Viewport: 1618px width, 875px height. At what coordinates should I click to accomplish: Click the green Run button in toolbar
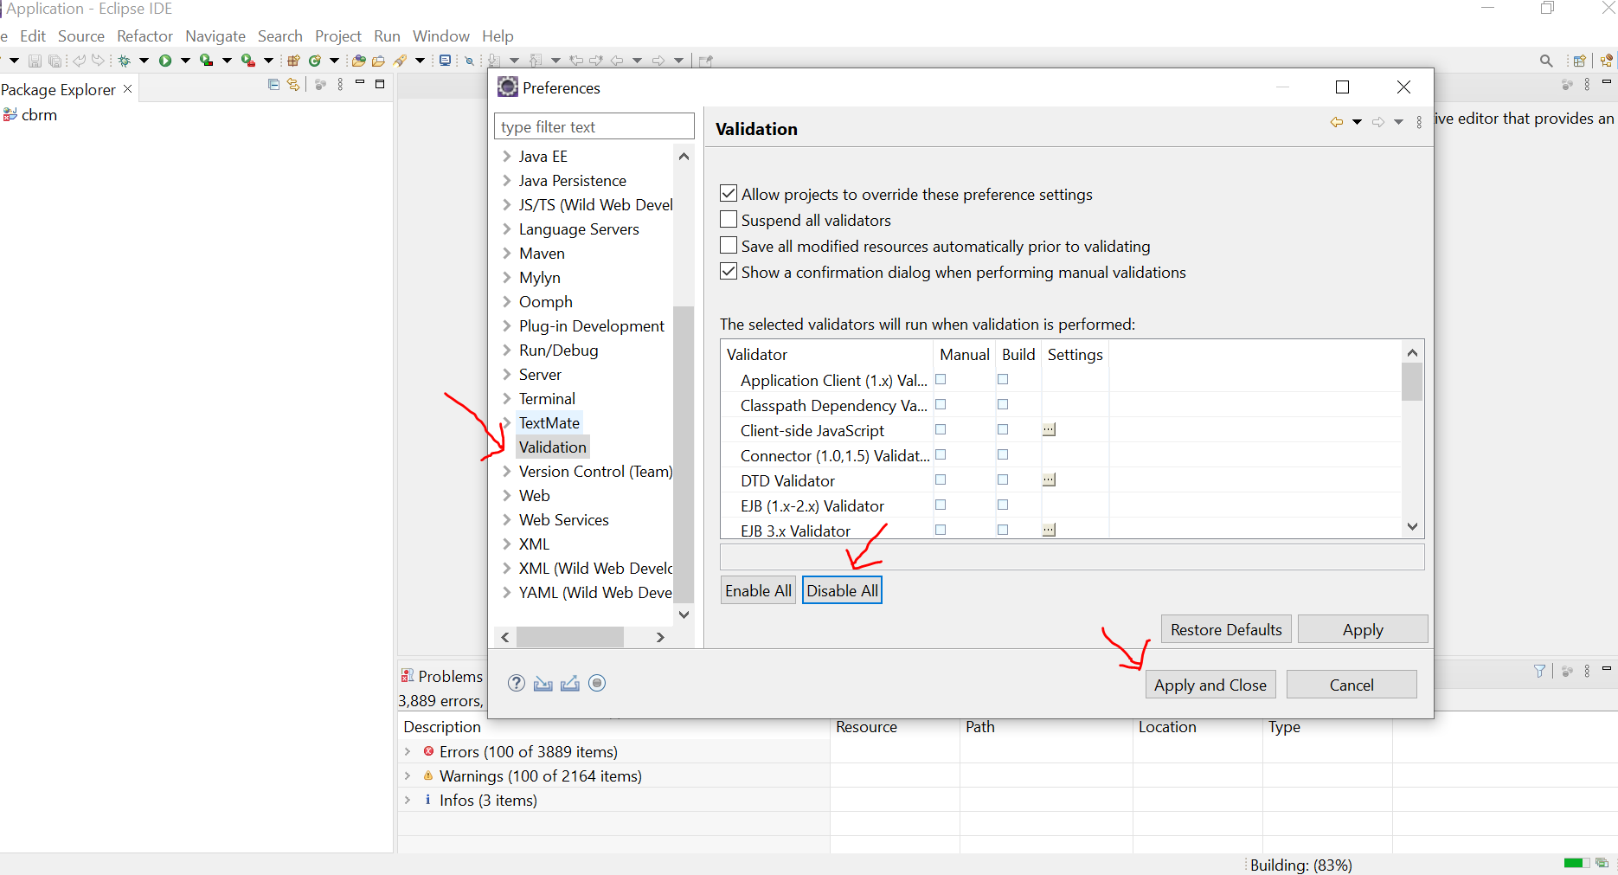click(164, 61)
